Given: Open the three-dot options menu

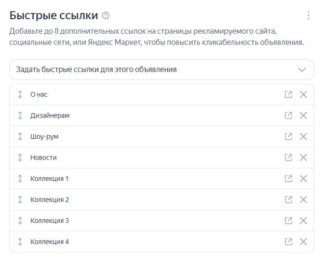Looking at the screenshot, I should (x=308, y=16).
